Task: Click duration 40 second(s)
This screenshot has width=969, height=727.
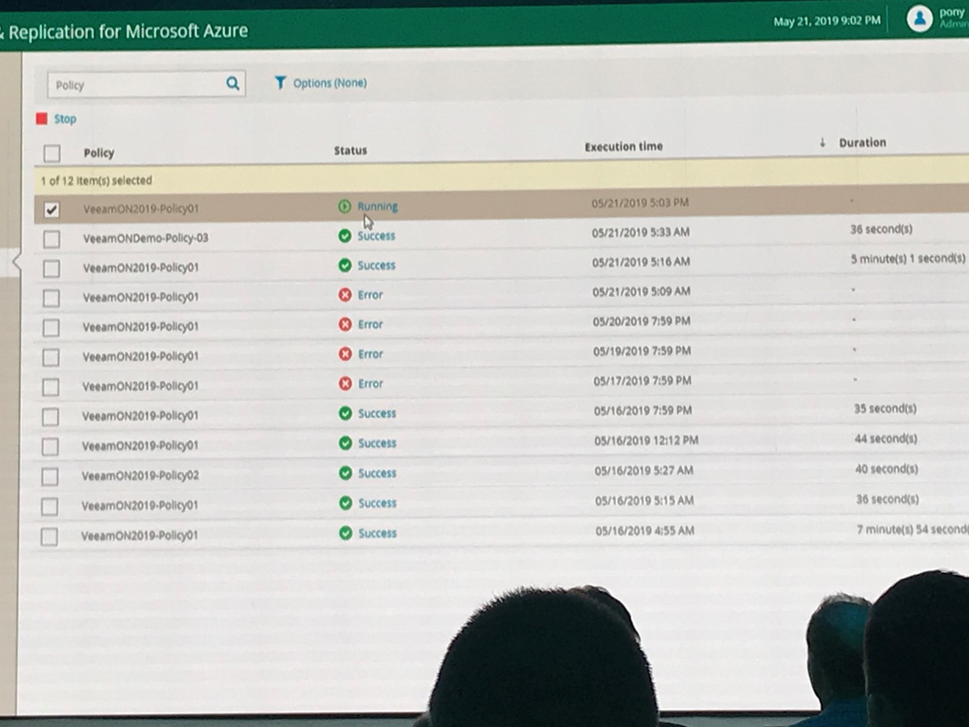Action: tap(887, 469)
